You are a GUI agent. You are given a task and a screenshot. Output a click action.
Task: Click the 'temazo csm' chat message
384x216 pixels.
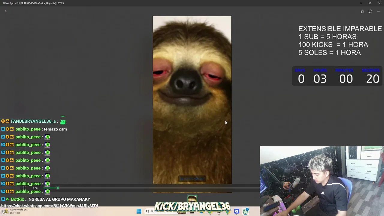(55, 129)
